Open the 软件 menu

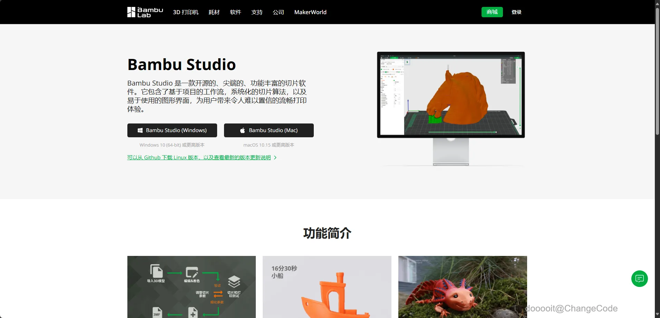235,12
